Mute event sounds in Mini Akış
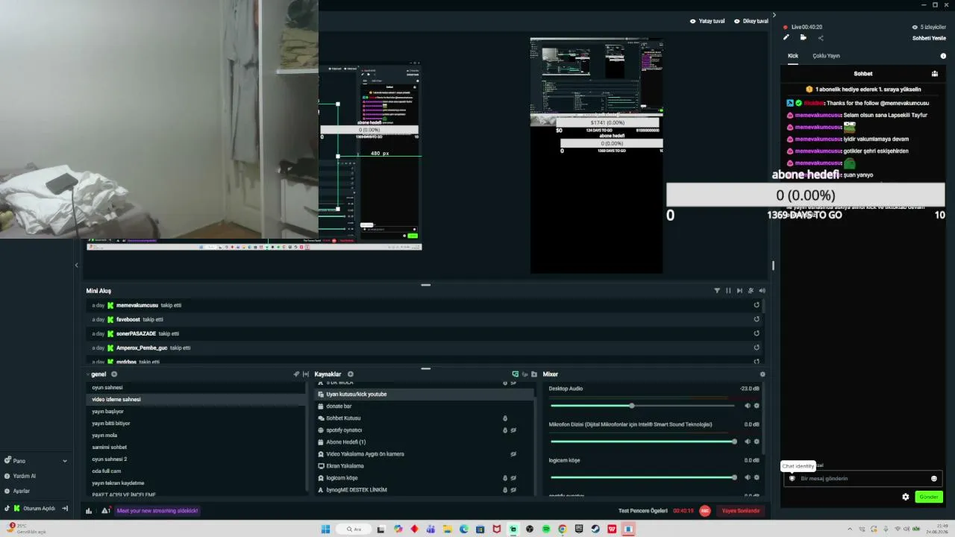 (x=762, y=291)
